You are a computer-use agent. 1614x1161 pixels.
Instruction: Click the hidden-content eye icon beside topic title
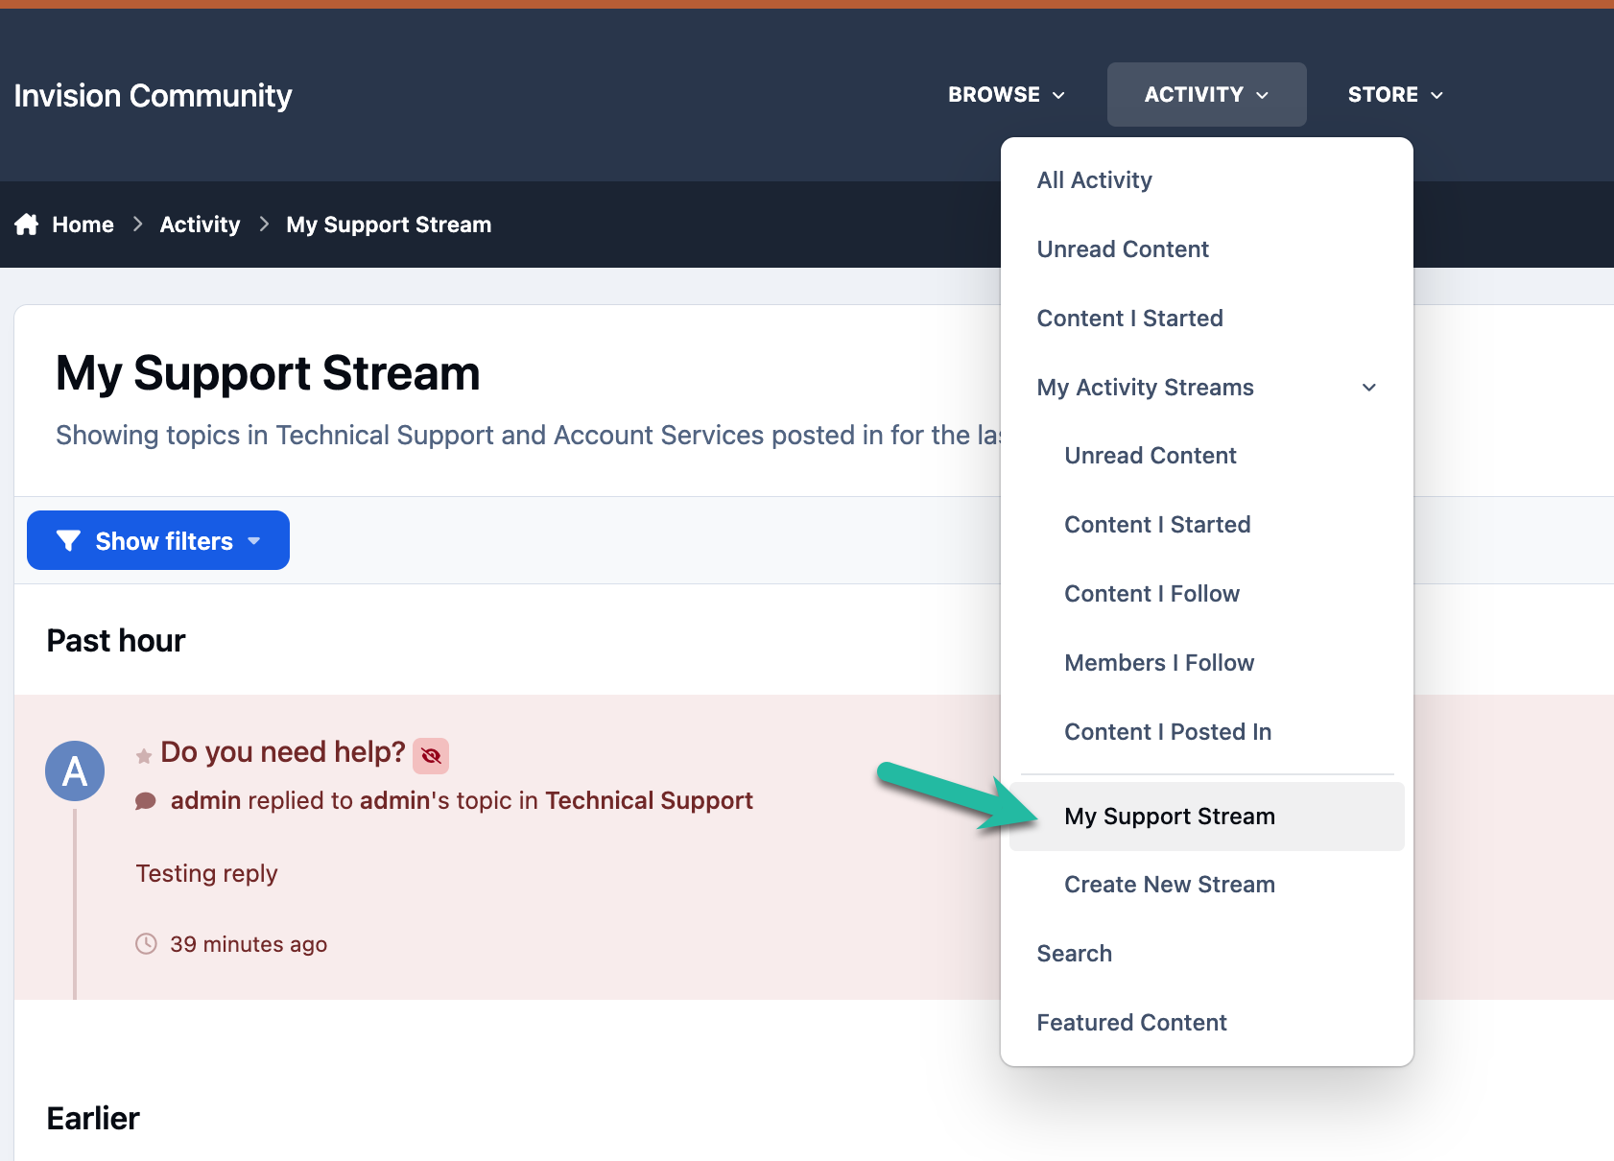point(431,756)
